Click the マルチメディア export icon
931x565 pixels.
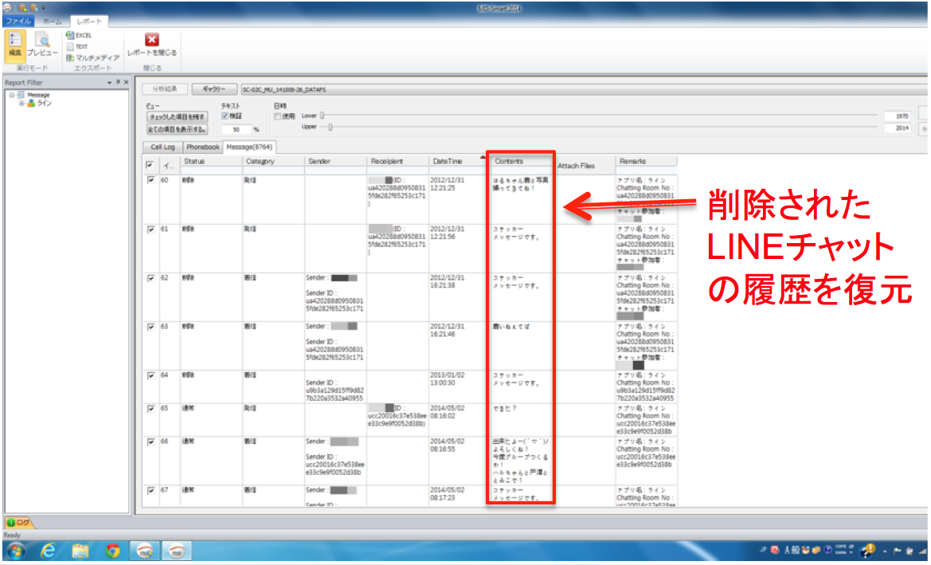click(x=92, y=57)
